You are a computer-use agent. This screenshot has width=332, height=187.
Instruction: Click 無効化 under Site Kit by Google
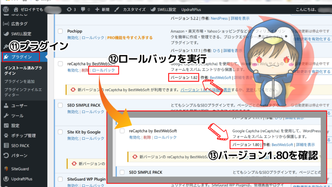pos(73,138)
